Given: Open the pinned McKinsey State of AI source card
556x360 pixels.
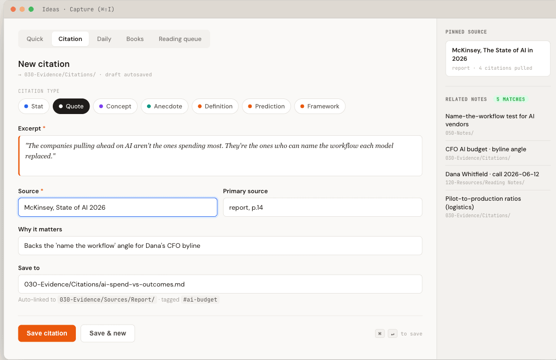Looking at the screenshot, I should coord(498,58).
